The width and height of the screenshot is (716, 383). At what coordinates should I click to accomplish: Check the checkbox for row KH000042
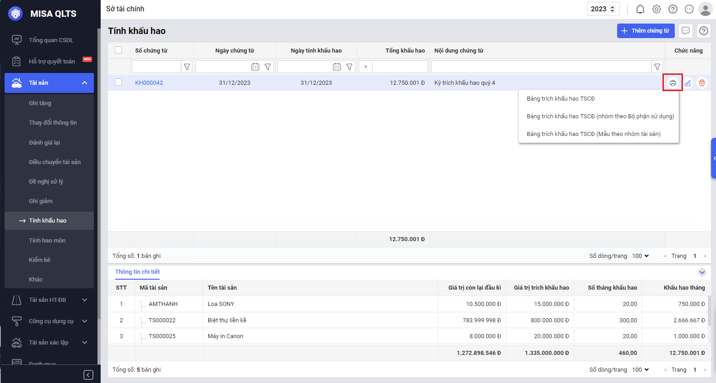(118, 82)
